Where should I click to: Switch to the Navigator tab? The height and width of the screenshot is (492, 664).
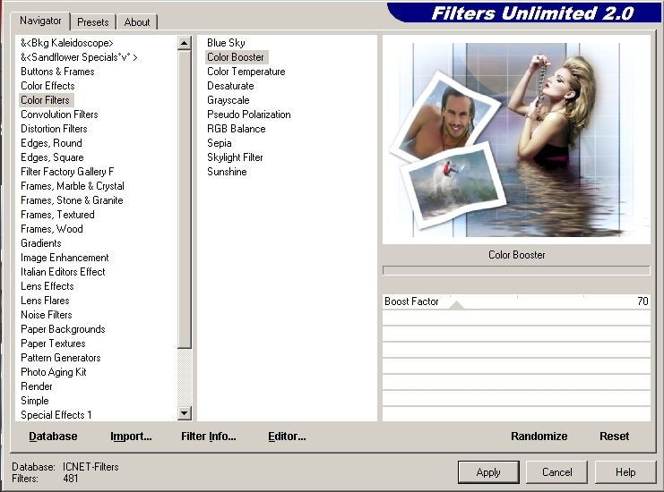40,21
